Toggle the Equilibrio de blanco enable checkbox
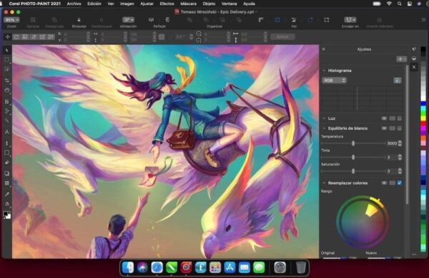The width and height of the screenshot is (429, 278). pyautogui.click(x=400, y=128)
